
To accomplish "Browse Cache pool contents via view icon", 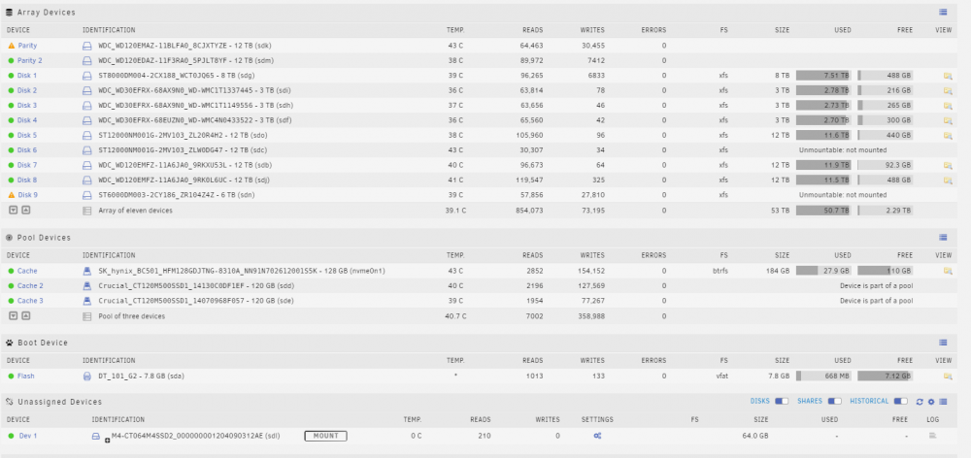I will pos(947,271).
